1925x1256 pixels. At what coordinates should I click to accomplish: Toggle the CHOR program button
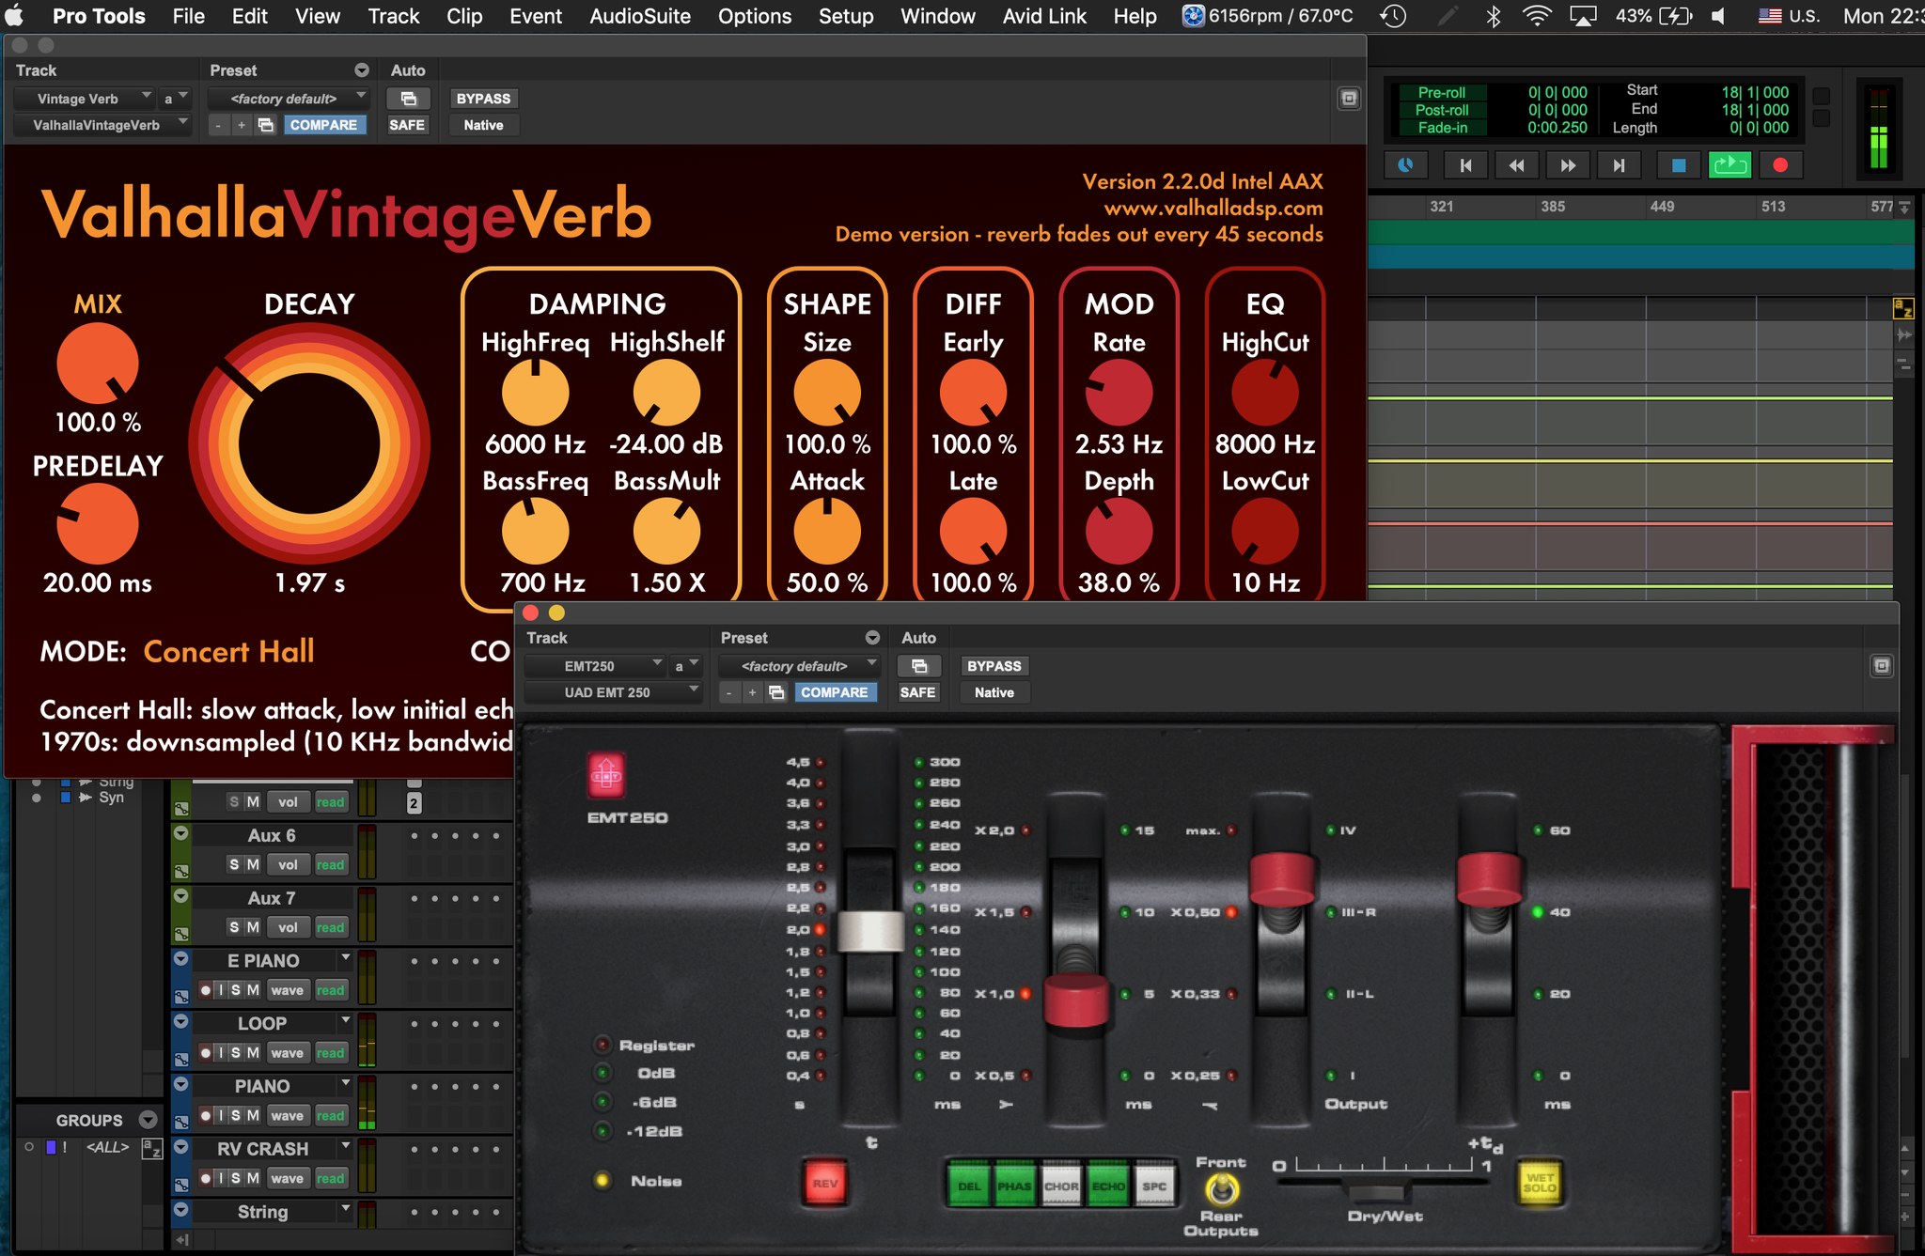(x=1061, y=1186)
